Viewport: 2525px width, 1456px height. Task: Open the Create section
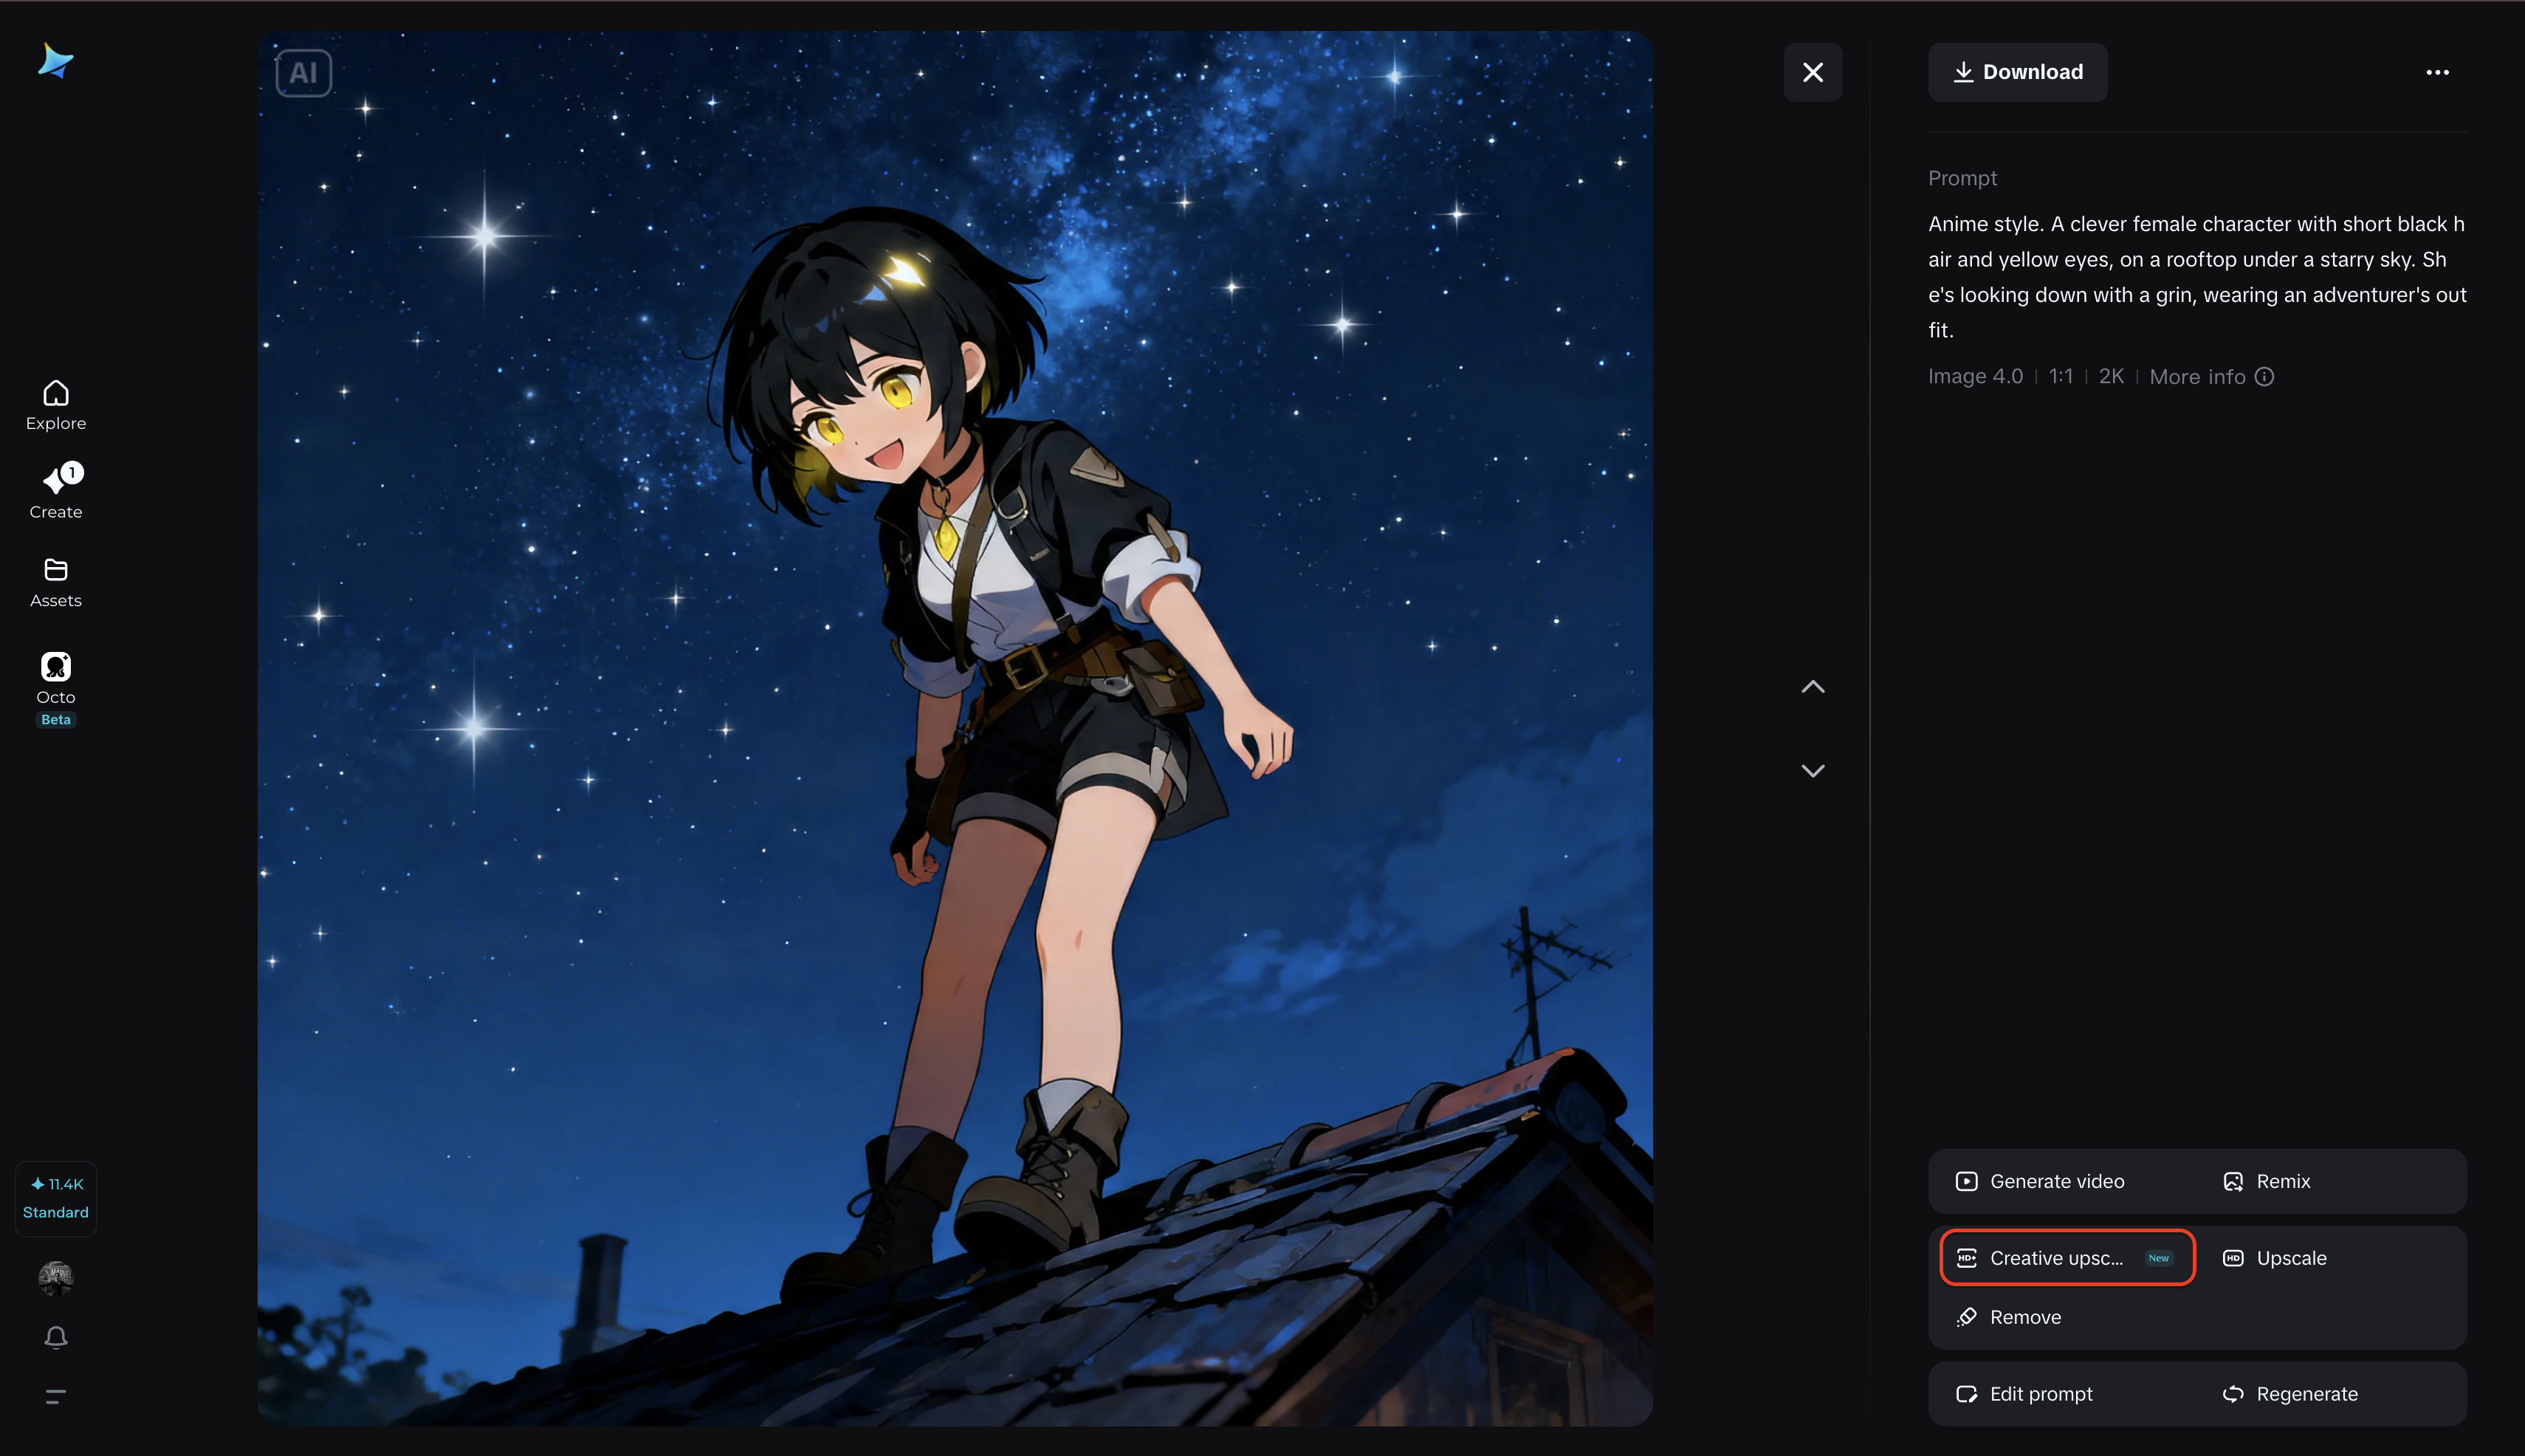[56, 492]
